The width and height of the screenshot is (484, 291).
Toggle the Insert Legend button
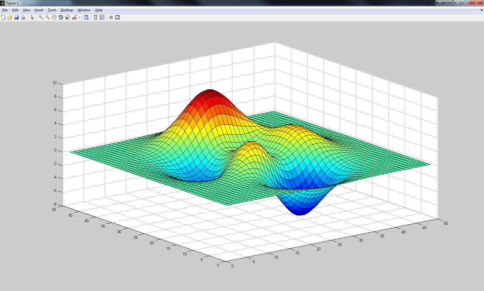102,18
